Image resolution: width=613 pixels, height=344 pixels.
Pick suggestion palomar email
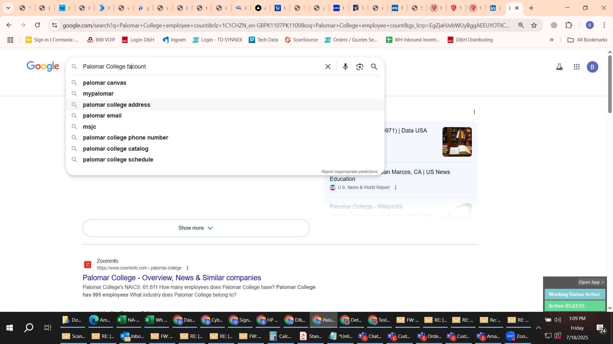225,116
